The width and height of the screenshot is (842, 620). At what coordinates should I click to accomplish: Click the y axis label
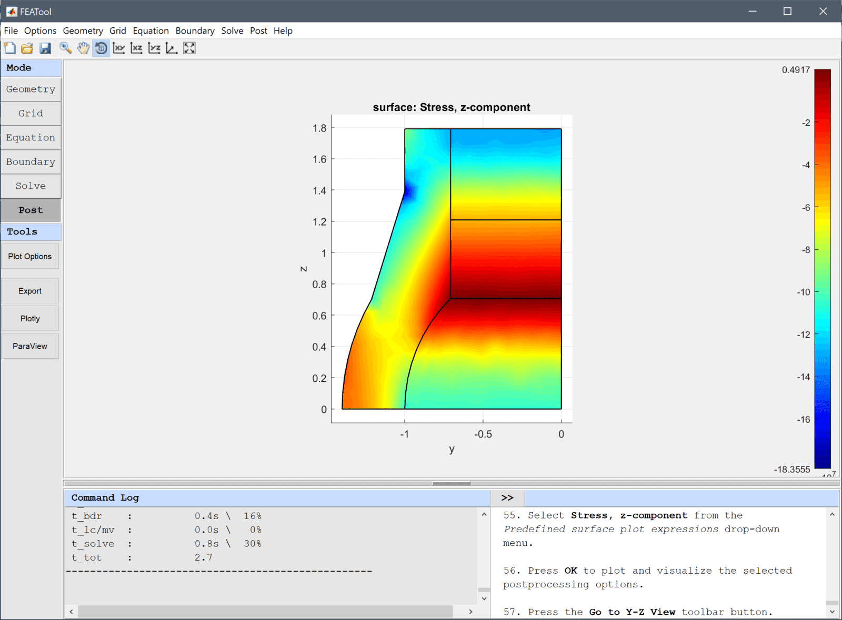pos(452,449)
